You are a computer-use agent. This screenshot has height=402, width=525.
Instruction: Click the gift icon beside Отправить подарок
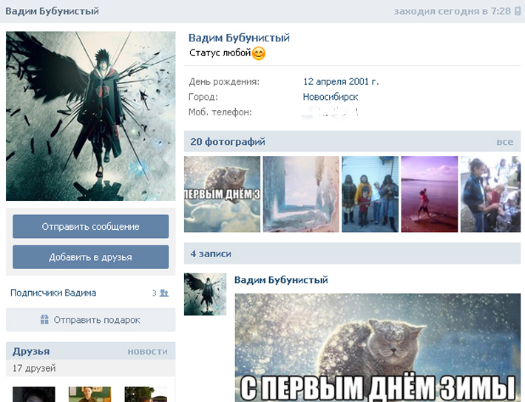[44, 320]
